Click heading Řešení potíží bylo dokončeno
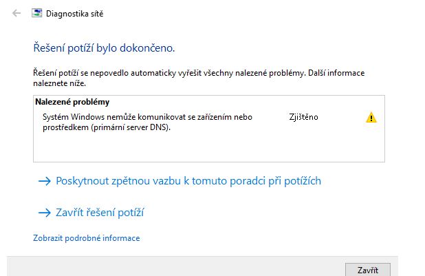Screen dimensions: 425x276 [x=104, y=48]
